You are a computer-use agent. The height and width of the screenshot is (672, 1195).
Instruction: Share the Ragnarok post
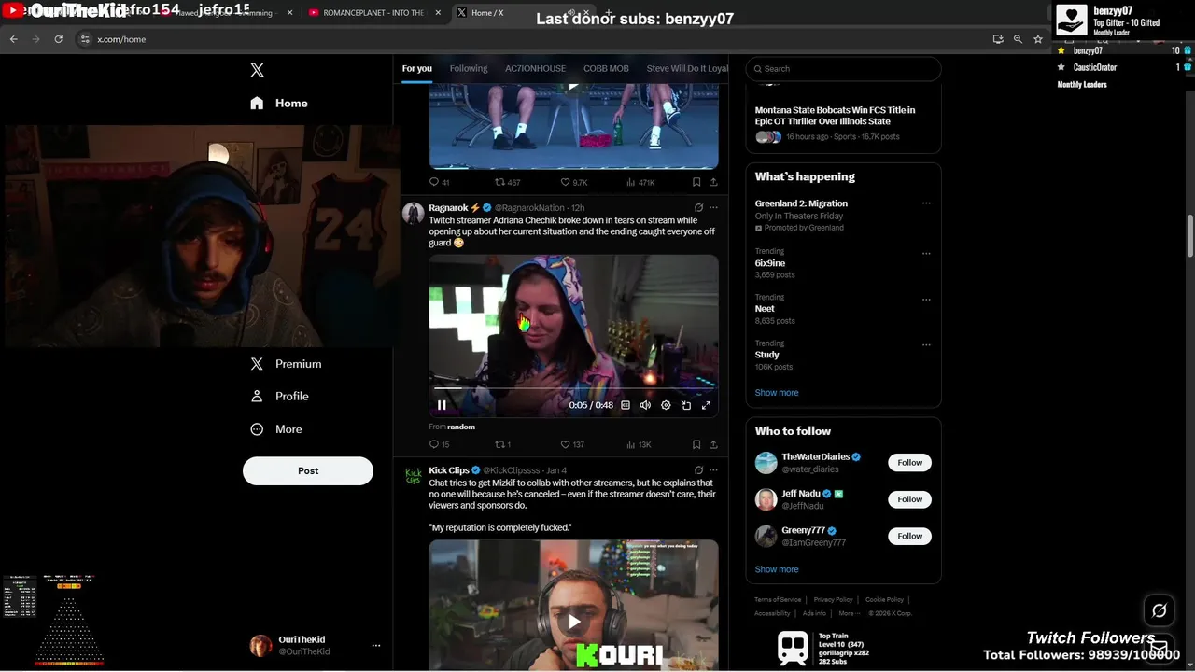(x=713, y=445)
